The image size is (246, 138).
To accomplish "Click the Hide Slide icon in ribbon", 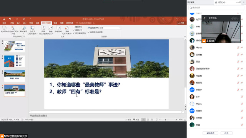I will (50, 28).
